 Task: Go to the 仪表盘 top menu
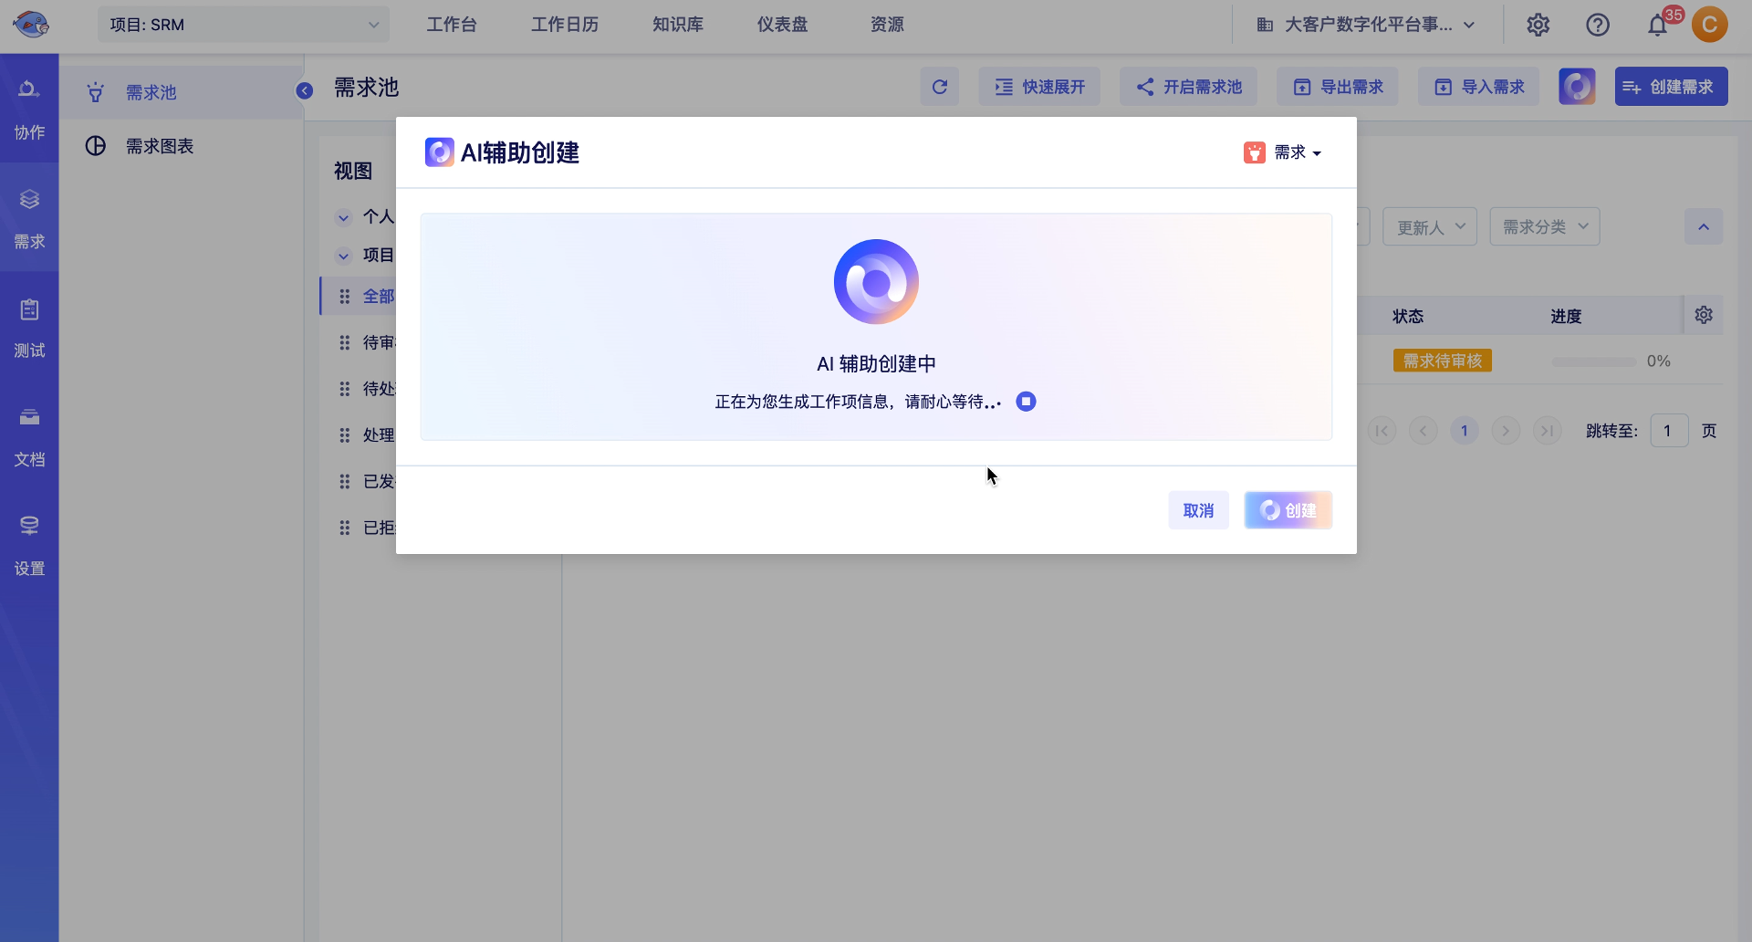click(782, 25)
